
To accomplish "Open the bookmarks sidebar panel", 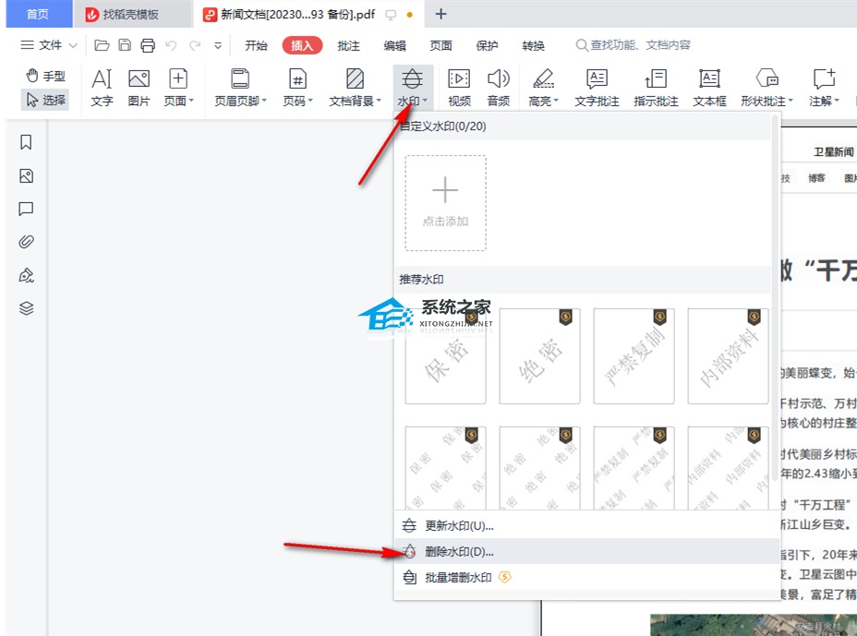I will point(26,142).
